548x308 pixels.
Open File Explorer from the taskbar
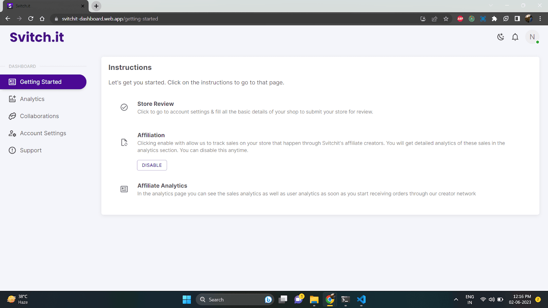click(x=314, y=299)
